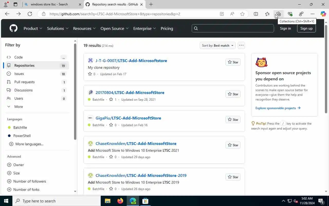Image resolution: width=329 pixels, height=206 pixels.
Task: Filter results by Discussions
Action: [x=37, y=90]
